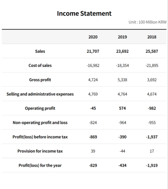Image resolution: width=168 pixels, height=189 pixels.
Task: Click the Unit : 100 Million KRW note
Action: pos(148,22)
